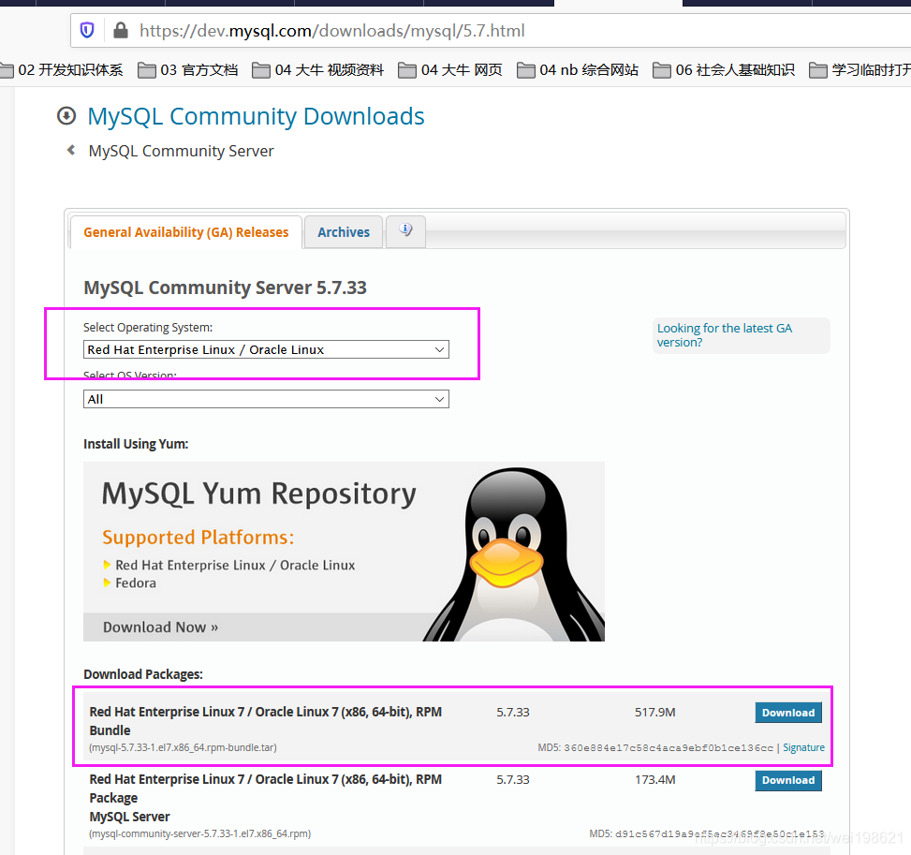This screenshot has width=911, height=855.
Task: Follow Looking for the latest GA version link
Action: pos(725,335)
